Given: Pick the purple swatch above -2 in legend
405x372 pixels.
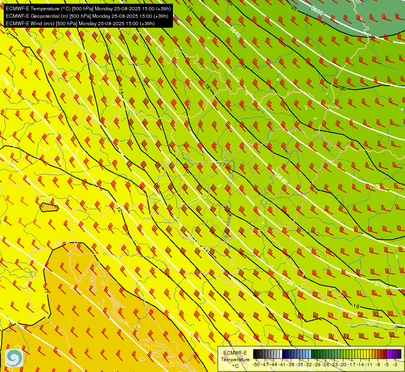Looking at the screenshot, I should (x=394, y=354).
